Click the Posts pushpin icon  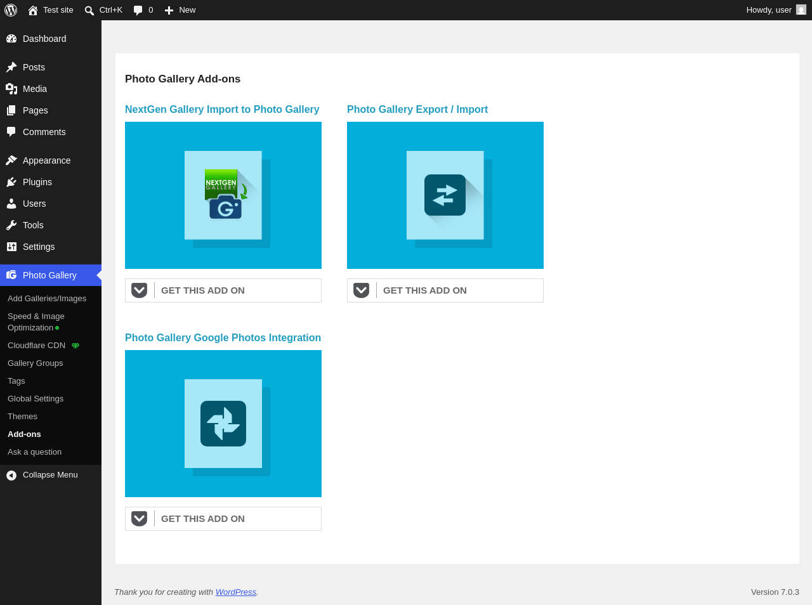point(11,67)
